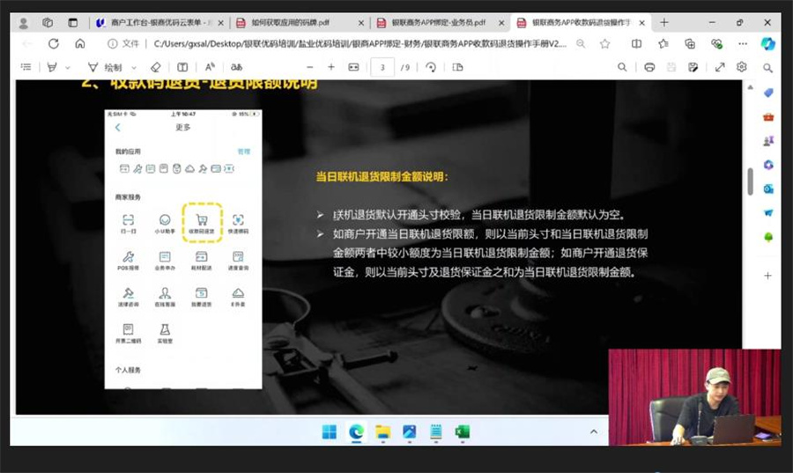Close the 如何获取应用的码牌.pdf tab
The width and height of the screenshot is (793, 473).
(361, 23)
